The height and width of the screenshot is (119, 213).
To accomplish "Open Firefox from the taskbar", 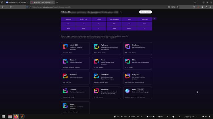I will (16, 116).
